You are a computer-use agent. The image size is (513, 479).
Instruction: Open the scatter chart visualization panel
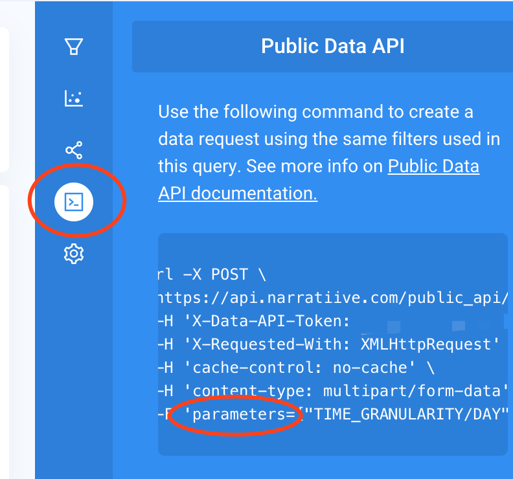click(74, 98)
